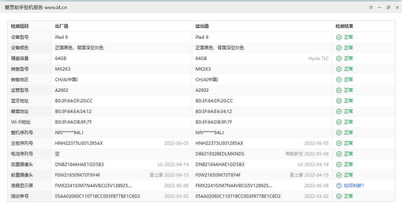Click the factory-side 富士康 2022-04-15 note
Viewport: 402px width, 204px height.
(169, 175)
